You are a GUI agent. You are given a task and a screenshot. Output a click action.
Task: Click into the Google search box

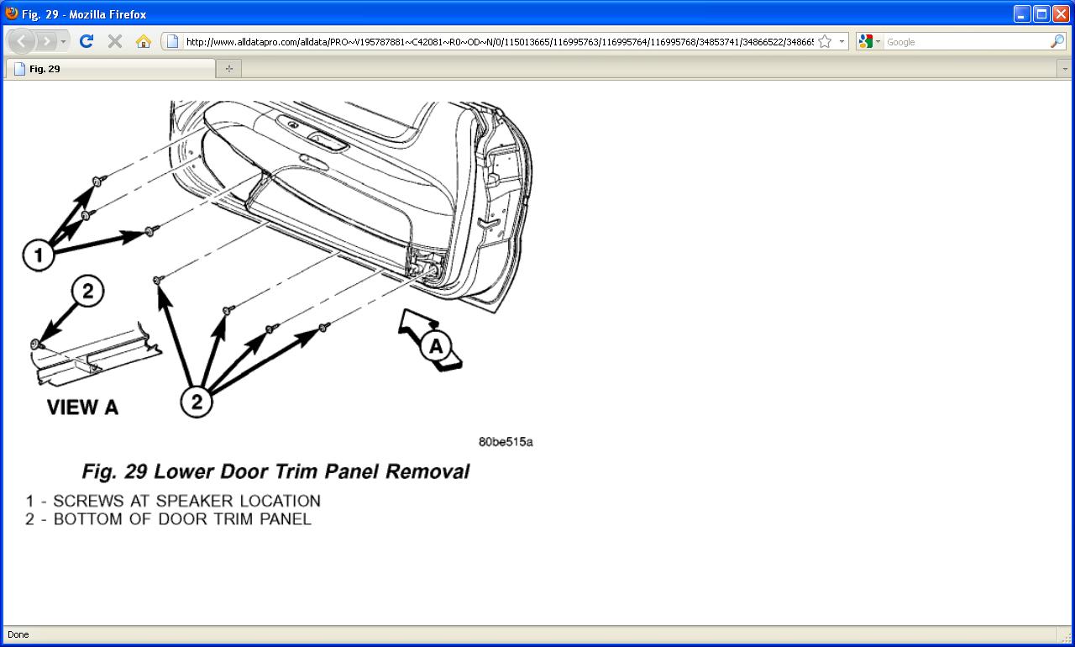966,41
